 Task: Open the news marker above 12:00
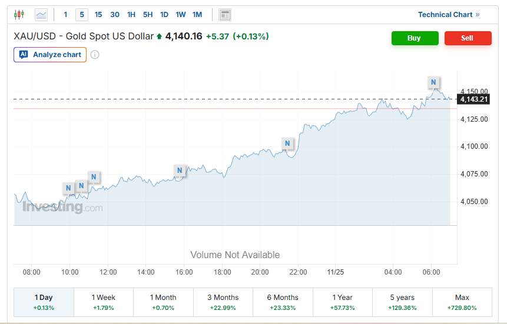click(94, 176)
